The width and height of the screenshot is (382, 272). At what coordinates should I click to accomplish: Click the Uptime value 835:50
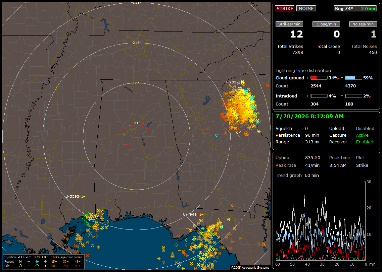click(x=313, y=158)
